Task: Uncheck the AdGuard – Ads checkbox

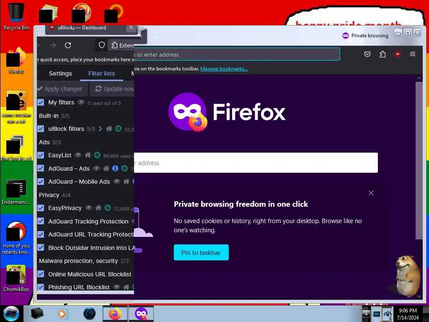Action: click(41, 169)
